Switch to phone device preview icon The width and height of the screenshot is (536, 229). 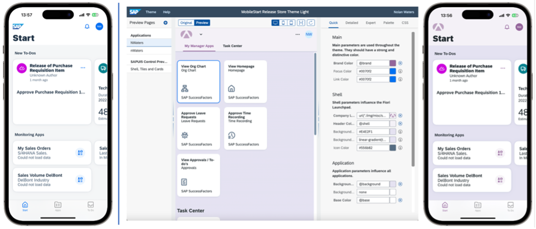pos(283,23)
